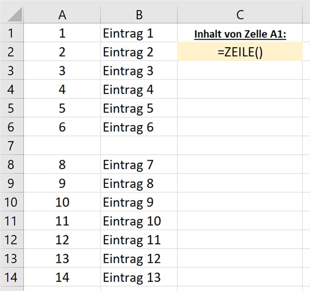This screenshot has height=291, width=310.
Task: Select cell B6 with Eintrag 6
Action: (x=139, y=127)
